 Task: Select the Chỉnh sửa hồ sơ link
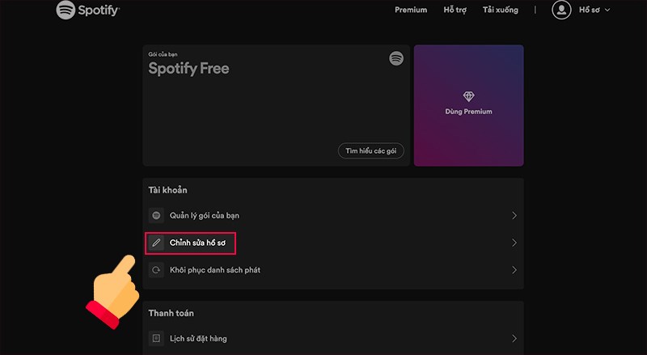pos(202,243)
